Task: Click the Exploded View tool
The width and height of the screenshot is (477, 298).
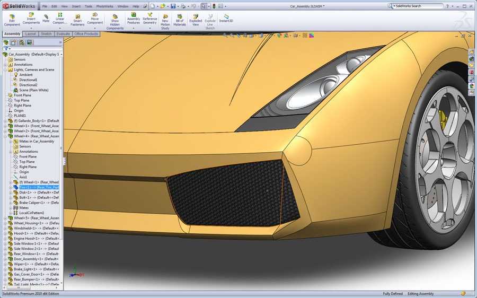Action: (196, 20)
